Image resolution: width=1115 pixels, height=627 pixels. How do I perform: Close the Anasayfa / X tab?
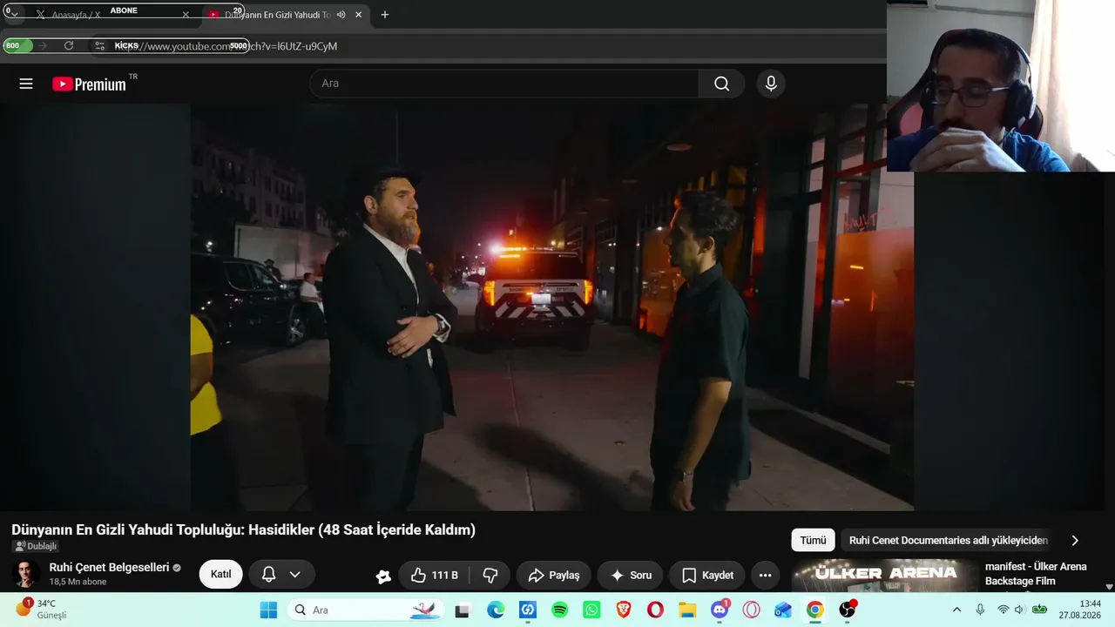click(x=186, y=15)
